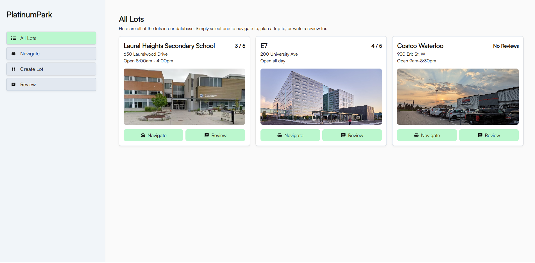The height and width of the screenshot is (263, 535).
Task: Click car icon on Laurel Heights Navigate button
Action: click(x=143, y=135)
